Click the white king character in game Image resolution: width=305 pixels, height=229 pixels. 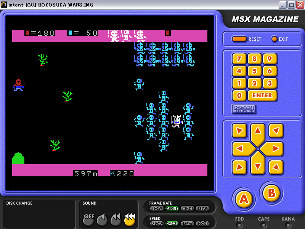[x=177, y=121]
